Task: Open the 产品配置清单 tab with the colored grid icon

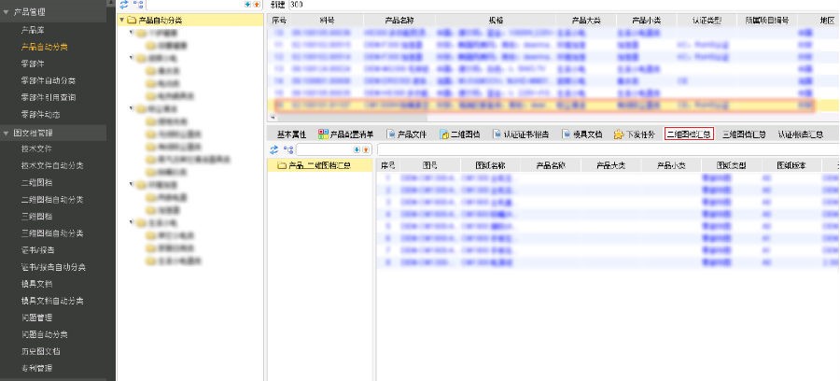Action: [345, 134]
